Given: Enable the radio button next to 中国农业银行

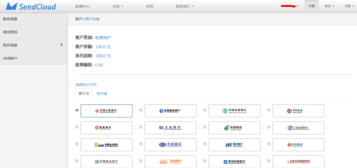Looking at the screenshot, I should pos(205,110).
